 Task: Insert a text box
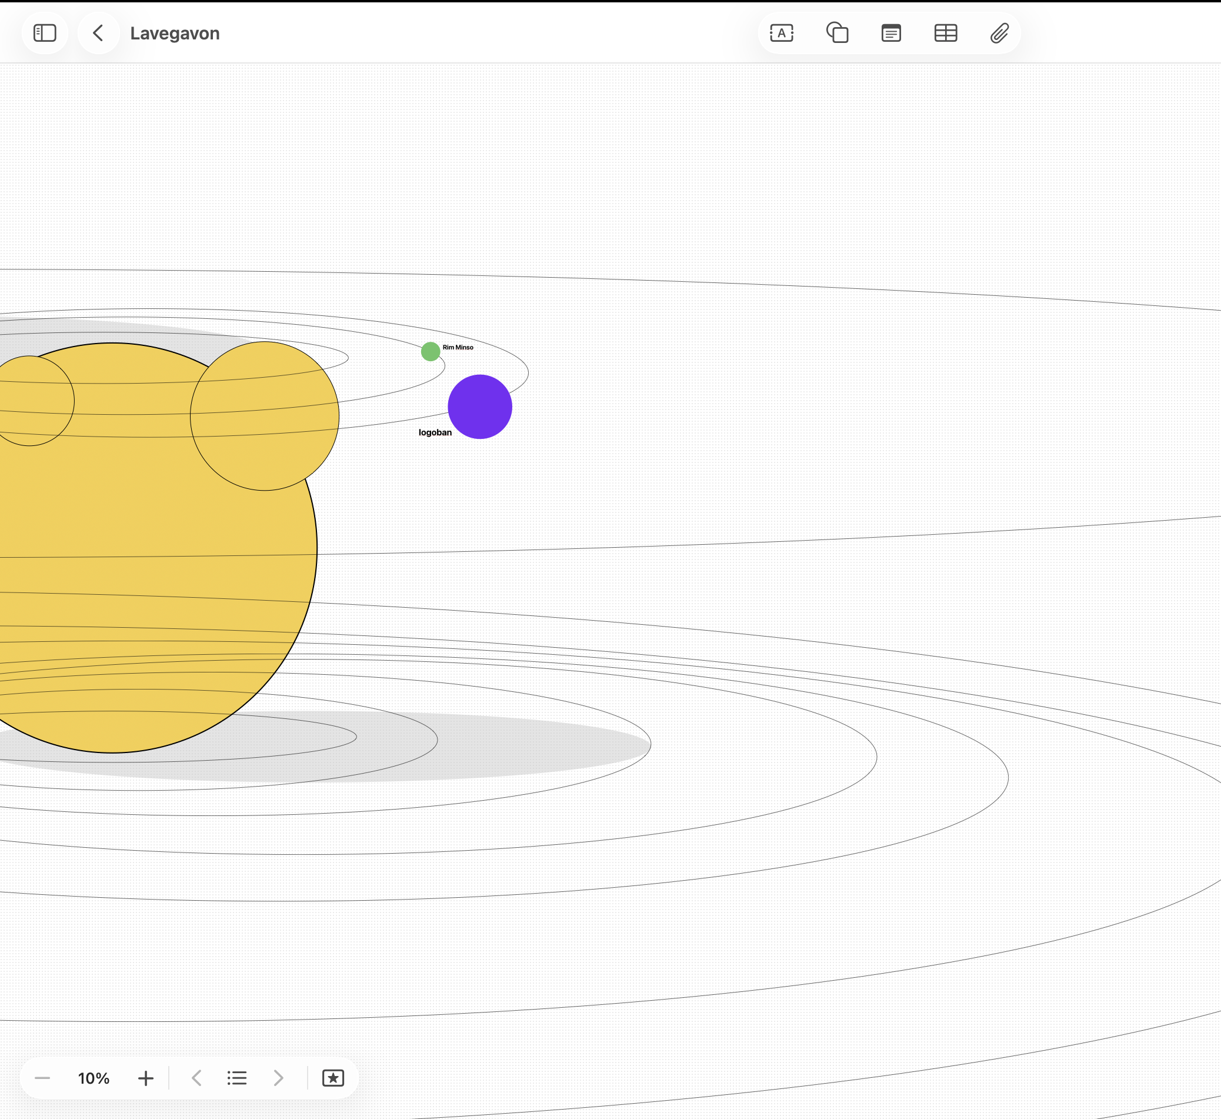pos(781,33)
